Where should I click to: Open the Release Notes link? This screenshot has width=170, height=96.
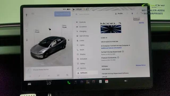(141, 65)
